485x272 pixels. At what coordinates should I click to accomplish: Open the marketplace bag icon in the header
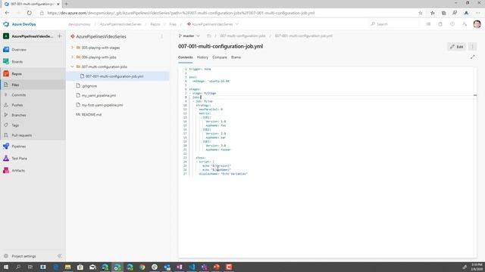click(x=440, y=24)
